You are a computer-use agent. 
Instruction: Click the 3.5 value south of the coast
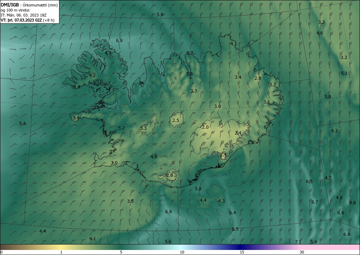pos(130,201)
